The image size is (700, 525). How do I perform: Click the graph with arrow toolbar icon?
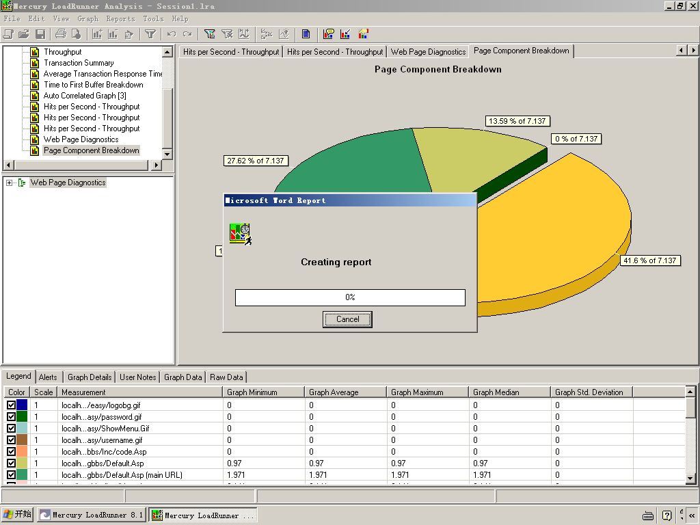point(345,34)
